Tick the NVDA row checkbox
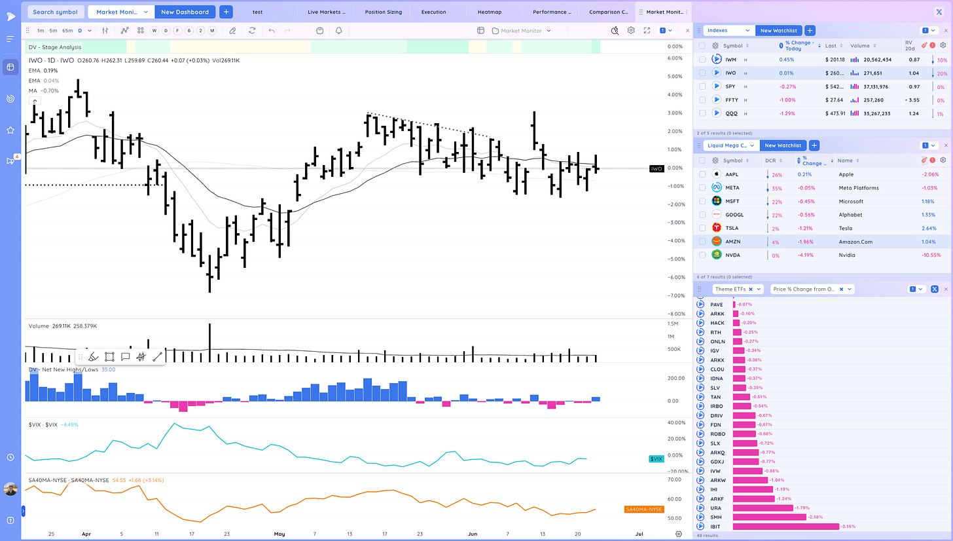Viewport: 953px width, 541px height. [x=702, y=255]
